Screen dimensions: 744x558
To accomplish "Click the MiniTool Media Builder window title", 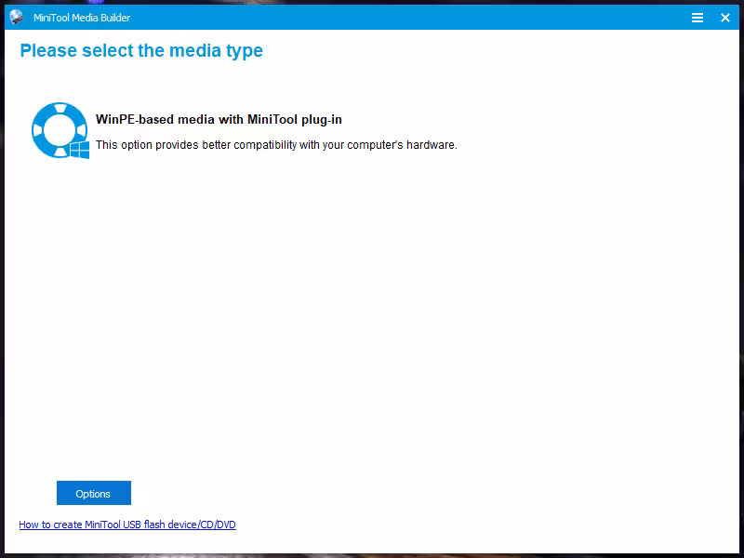I will pyautogui.click(x=82, y=18).
